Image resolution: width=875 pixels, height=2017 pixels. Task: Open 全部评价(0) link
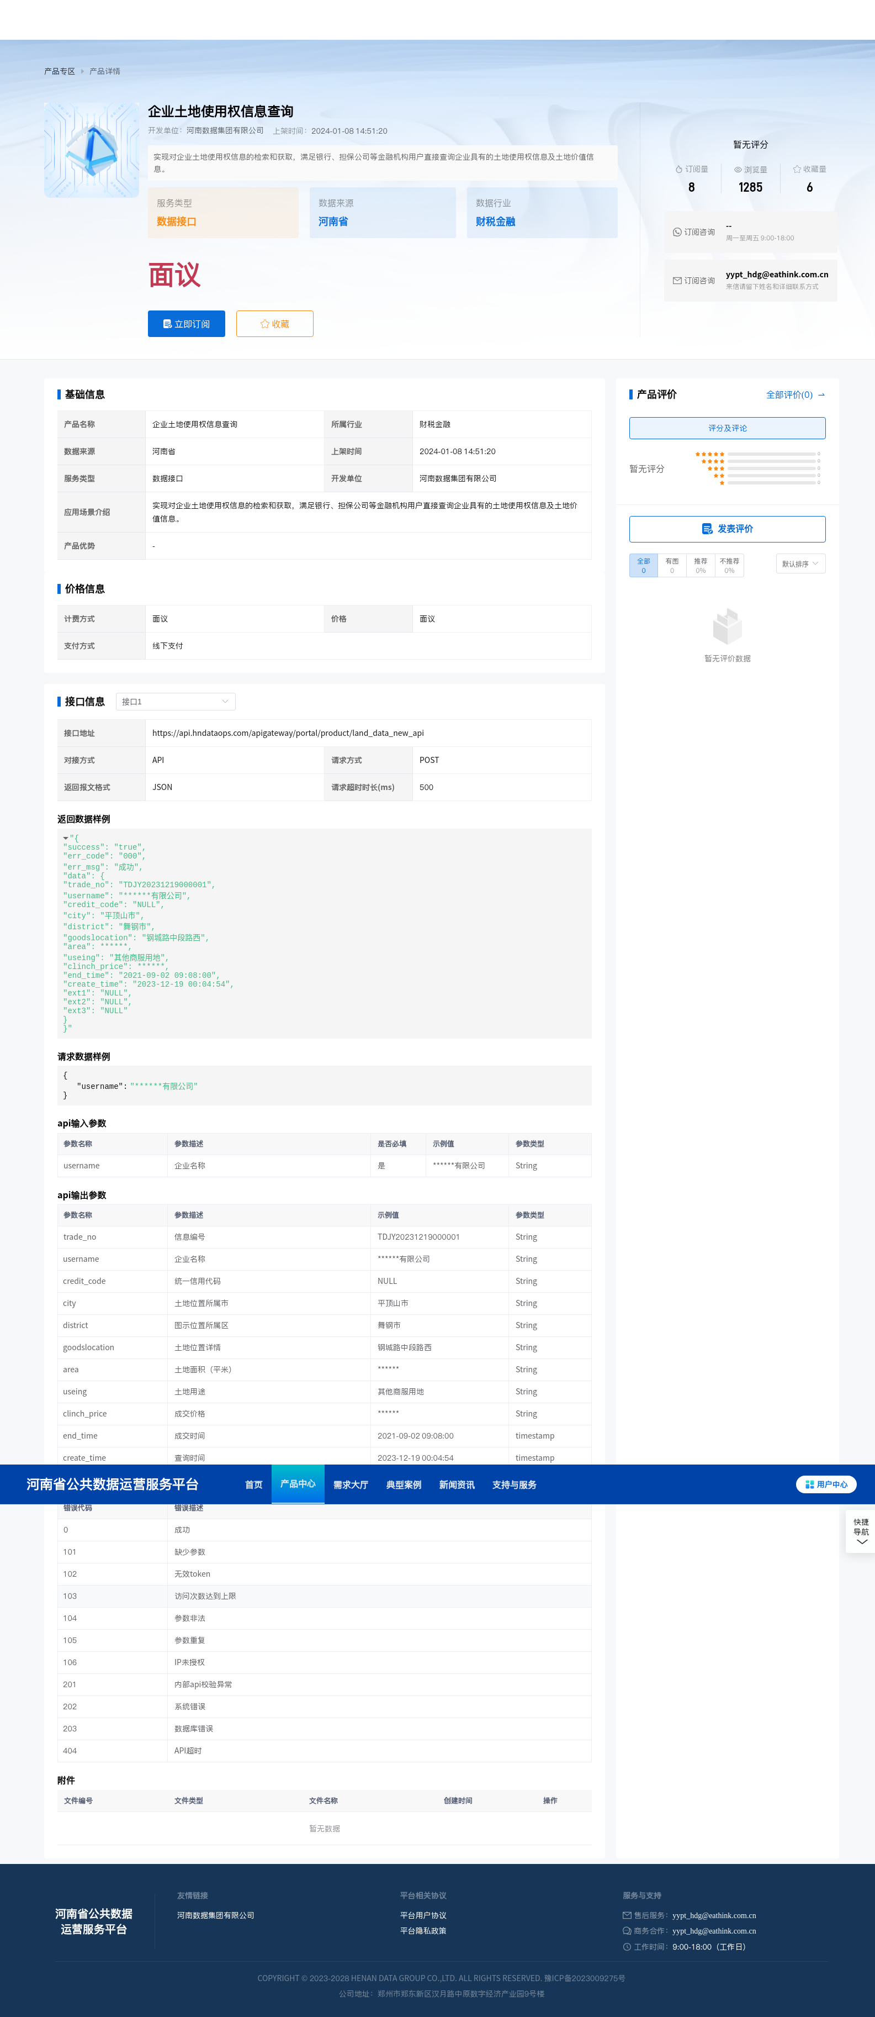point(795,394)
